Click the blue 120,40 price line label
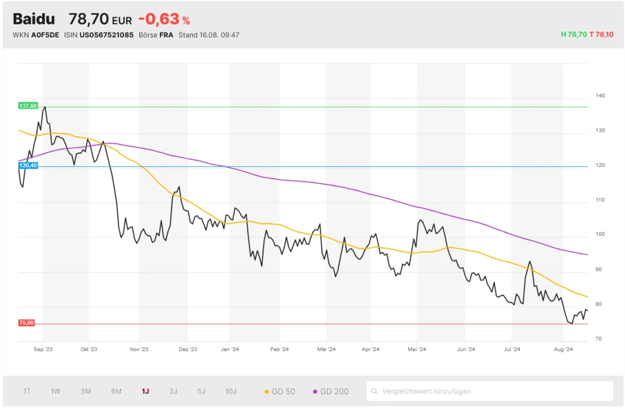 [27, 164]
